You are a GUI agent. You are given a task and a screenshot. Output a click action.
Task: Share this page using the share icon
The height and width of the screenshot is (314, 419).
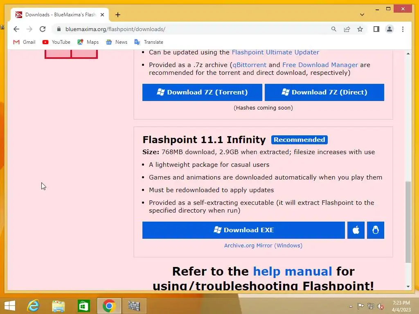347,29
